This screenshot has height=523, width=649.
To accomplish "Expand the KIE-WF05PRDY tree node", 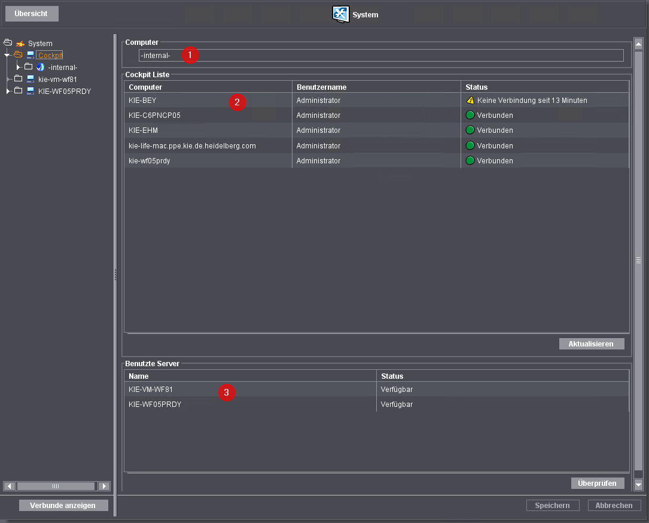I will click(8, 91).
